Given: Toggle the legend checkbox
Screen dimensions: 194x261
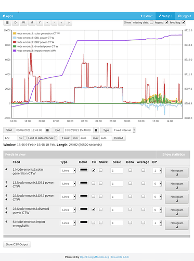Looking at the screenshot, I should point(166,22).
